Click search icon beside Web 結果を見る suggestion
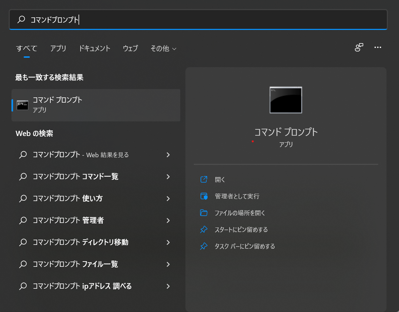Image resolution: width=399 pixels, height=312 pixels. click(x=23, y=155)
